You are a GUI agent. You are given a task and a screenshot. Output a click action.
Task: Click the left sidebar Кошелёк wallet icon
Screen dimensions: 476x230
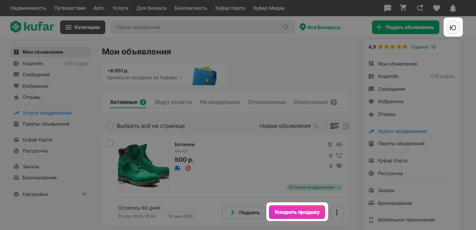pos(16,64)
